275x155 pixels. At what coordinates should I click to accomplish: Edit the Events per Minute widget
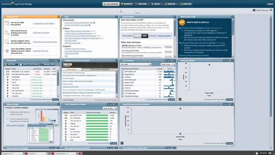click(226, 61)
